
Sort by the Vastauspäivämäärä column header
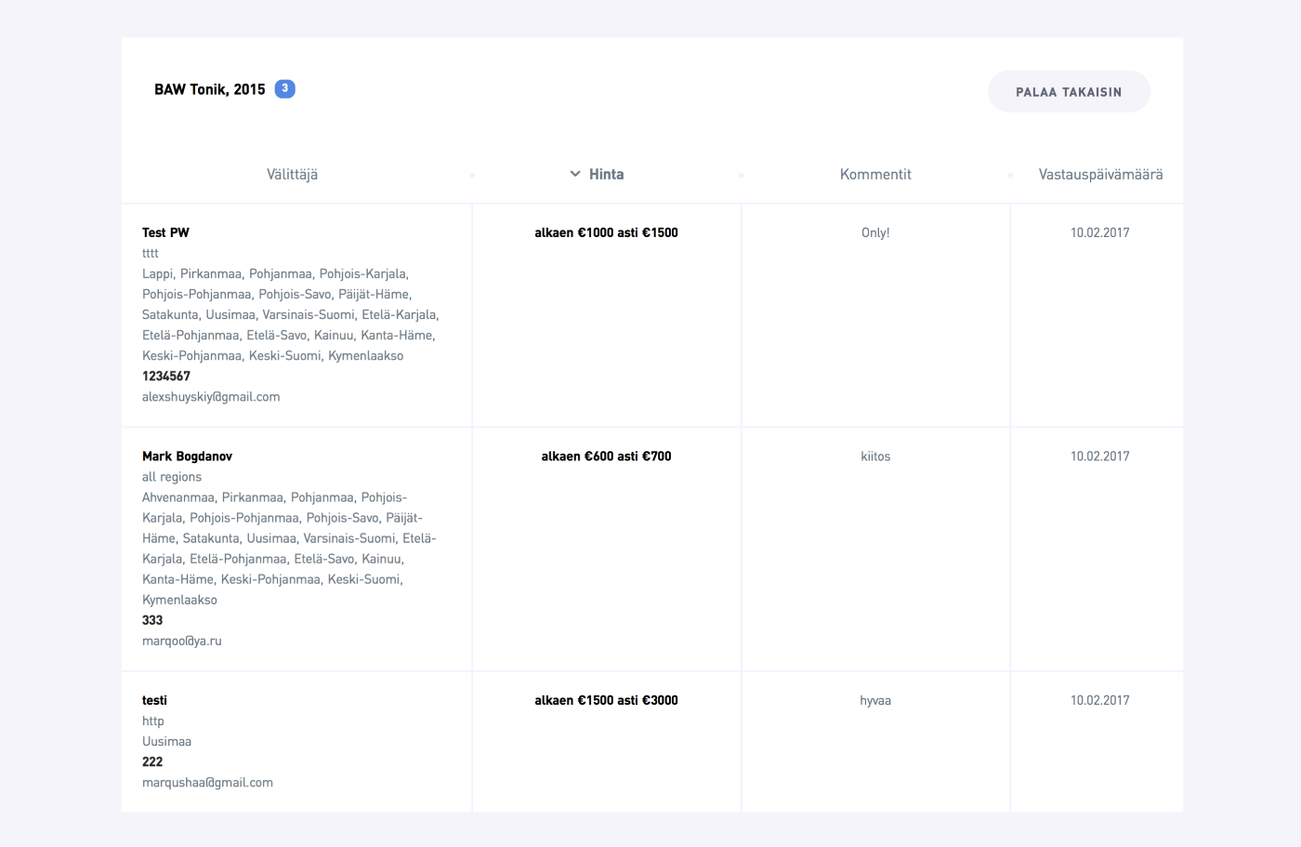(1100, 175)
